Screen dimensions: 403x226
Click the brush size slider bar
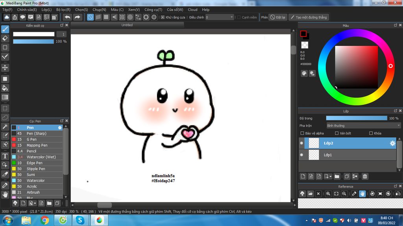pos(34,34)
